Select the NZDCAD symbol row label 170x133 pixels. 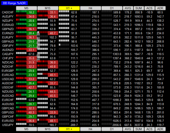click(8, 62)
